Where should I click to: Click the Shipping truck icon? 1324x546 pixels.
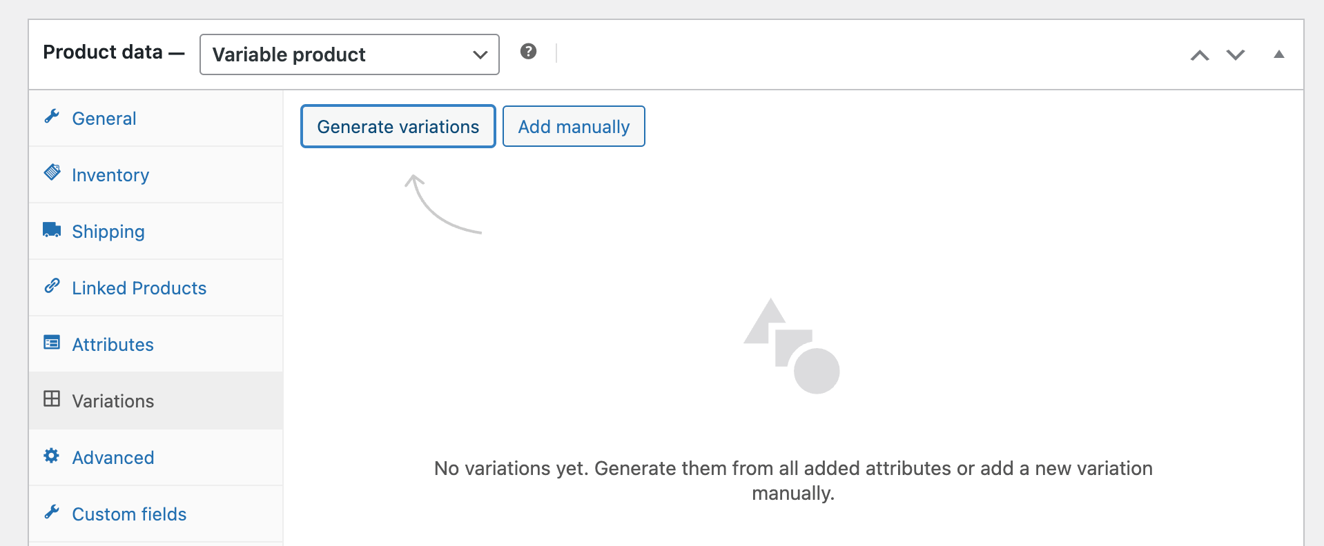pyautogui.click(x=52, y=230)
